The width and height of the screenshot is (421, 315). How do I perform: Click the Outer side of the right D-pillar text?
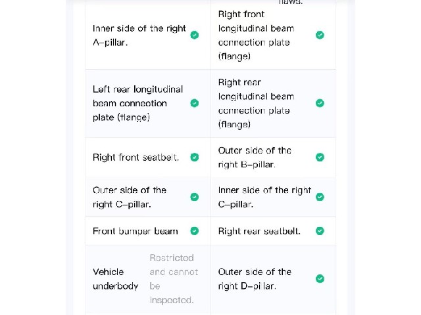pos(255,279)
